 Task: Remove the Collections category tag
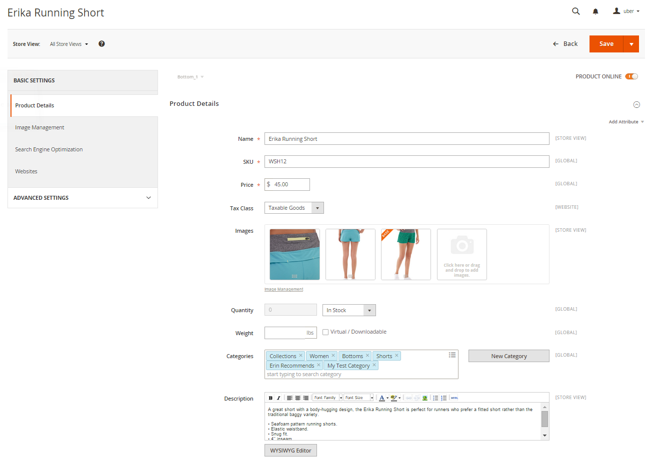pyautogui.click(x=300, y=356)
